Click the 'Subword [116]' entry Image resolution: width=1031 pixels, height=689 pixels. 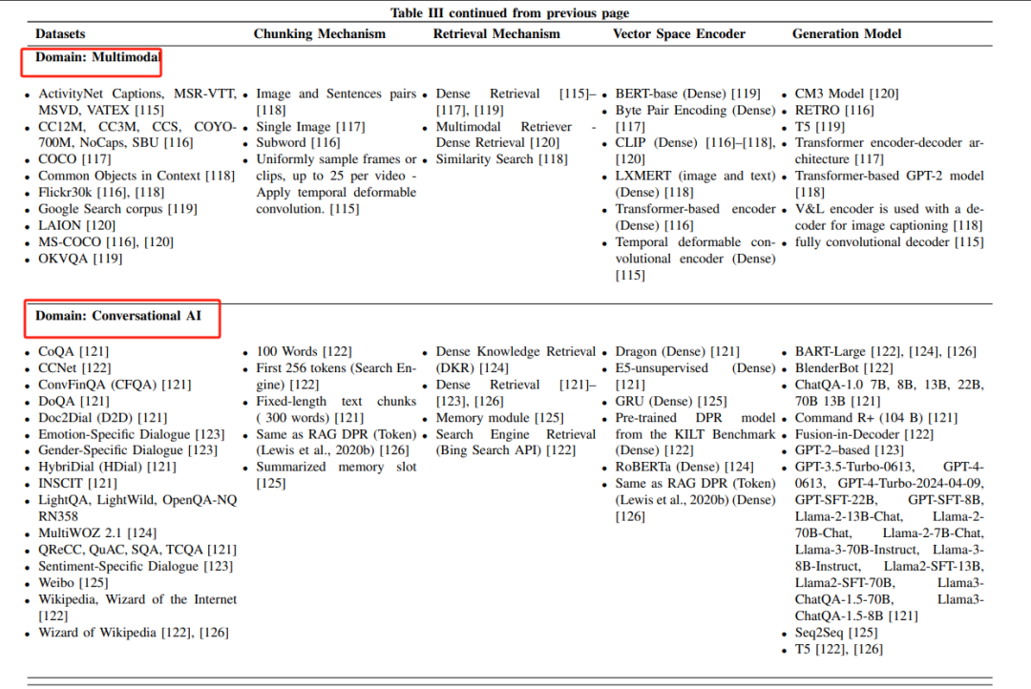tap(298, 142)
